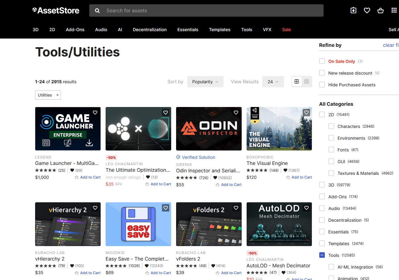Check the GUI subcategory checkbox

331,161
